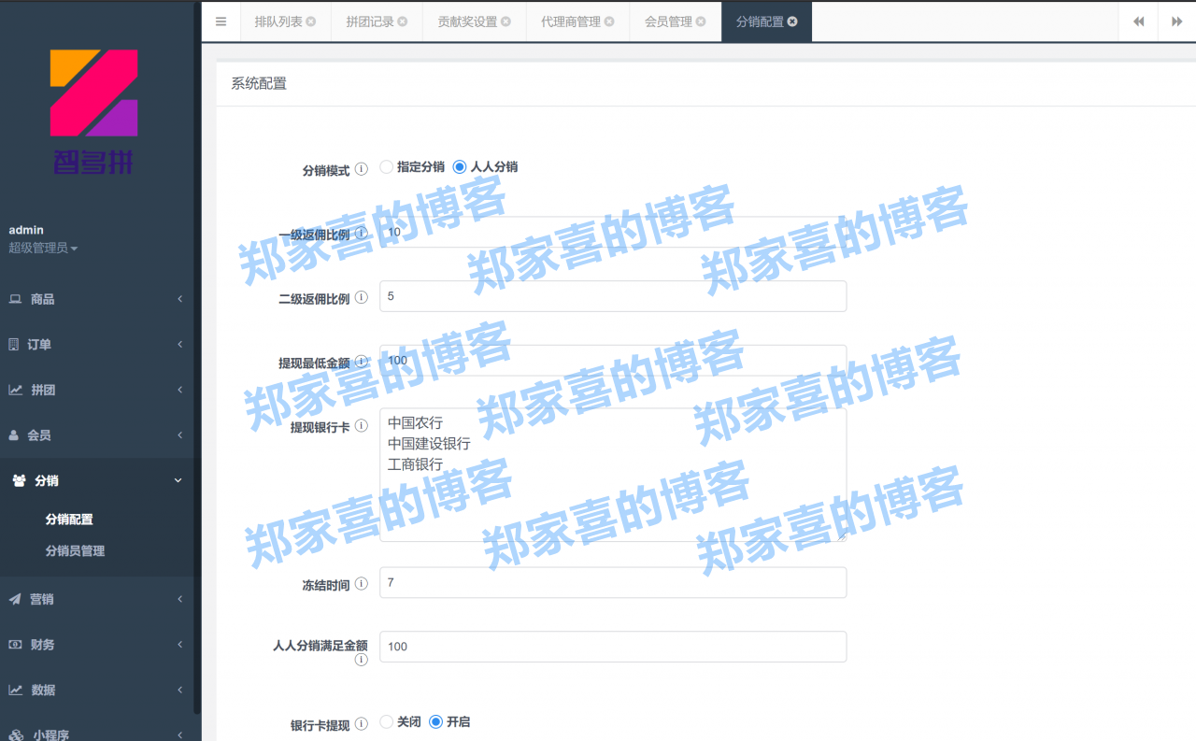Expand the 会员 sidebar menu
The image size is (1196, 741).
coord(179,435)
